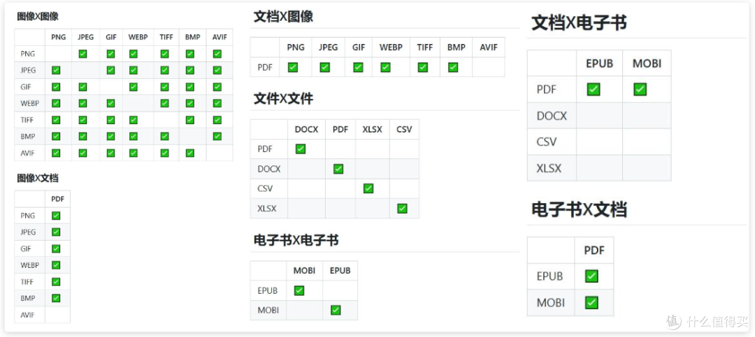The width and height of the screenshot is (755, 337).
Task: Click the PDF row label in 文档X图像 table
Action: click(265, 67)
